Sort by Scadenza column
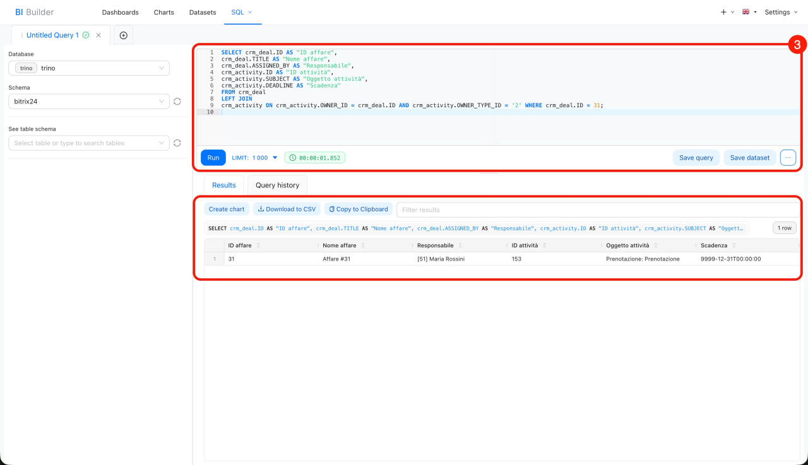Screen dimensions: 808x465 click(x=734, y=245)
